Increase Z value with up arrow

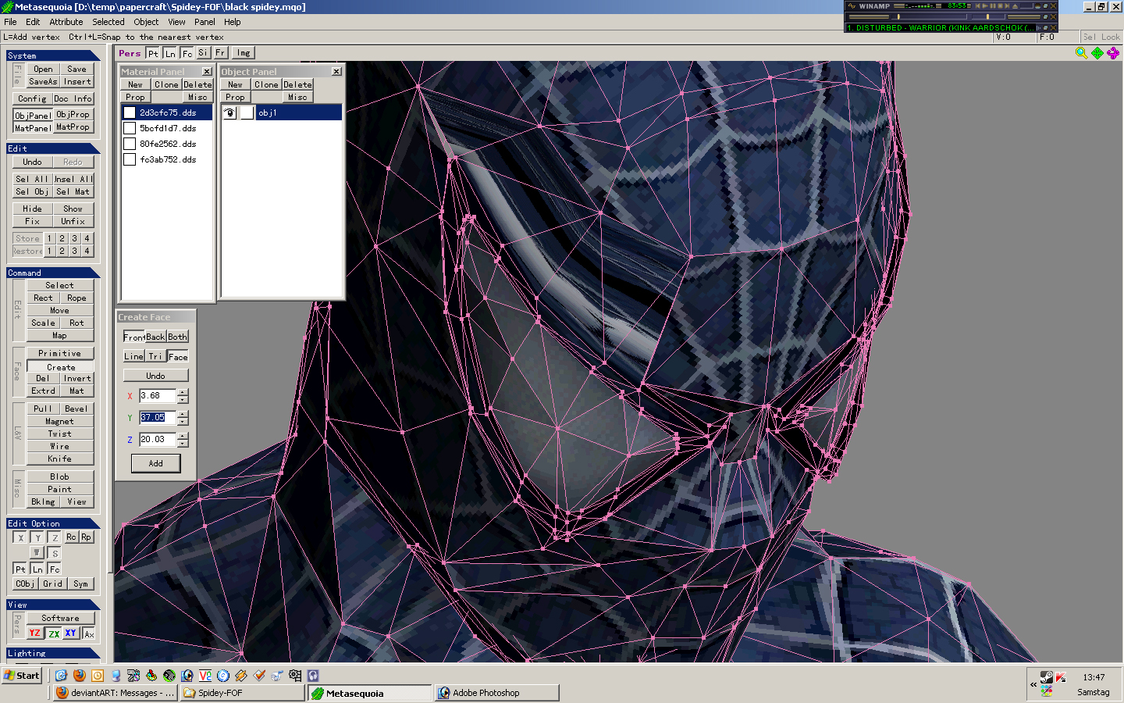183,436
